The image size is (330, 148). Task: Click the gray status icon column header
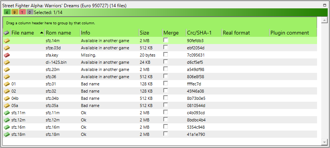7,33
